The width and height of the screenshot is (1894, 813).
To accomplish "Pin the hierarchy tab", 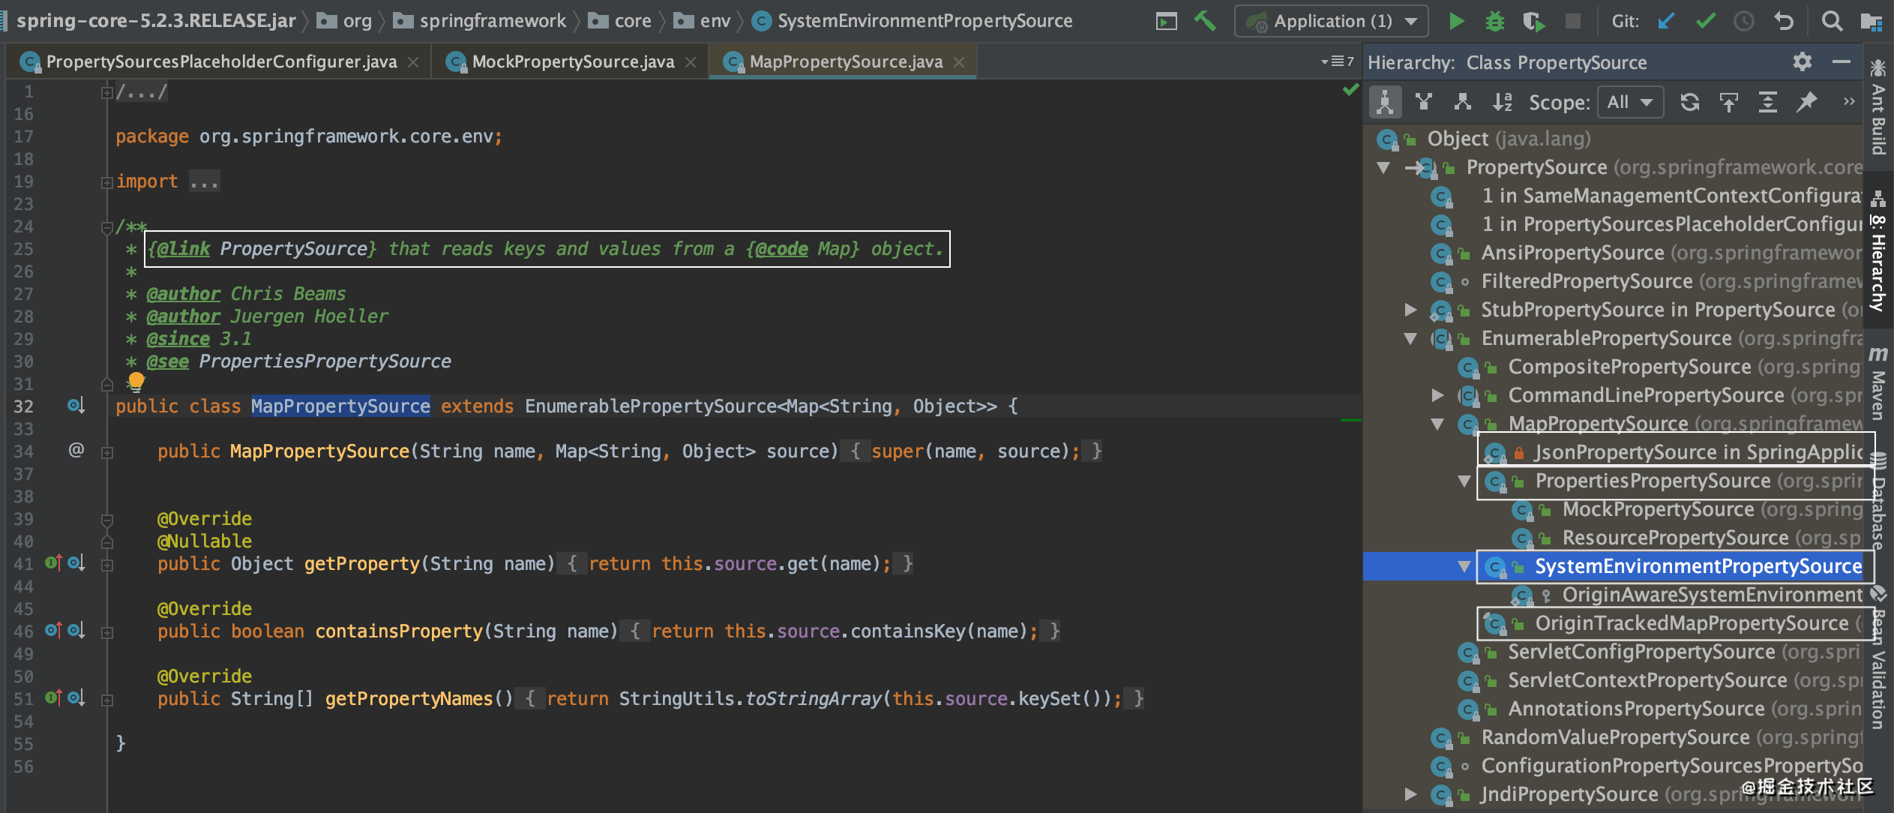I will coord(1807,102).
